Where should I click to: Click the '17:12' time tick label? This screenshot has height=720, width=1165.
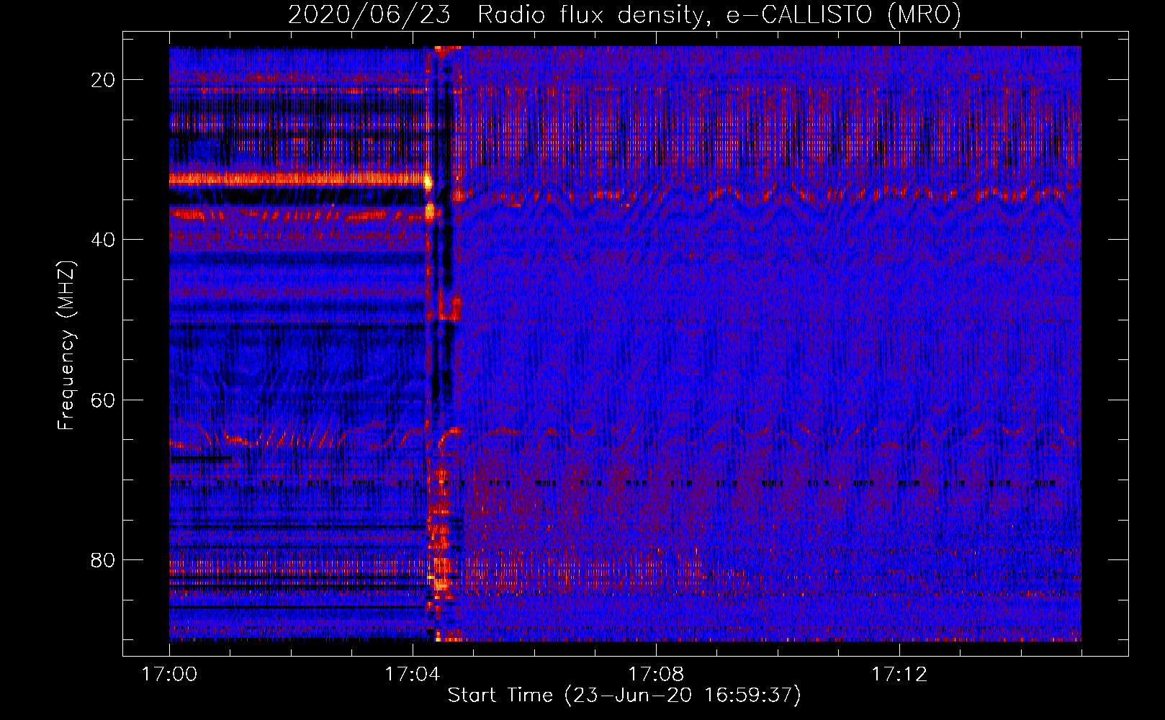[899, 675]
